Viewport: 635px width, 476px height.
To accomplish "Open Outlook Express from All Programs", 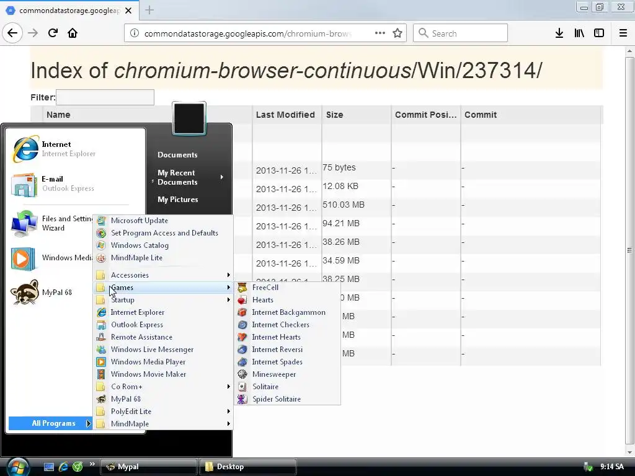I will (x=164, y=325).
